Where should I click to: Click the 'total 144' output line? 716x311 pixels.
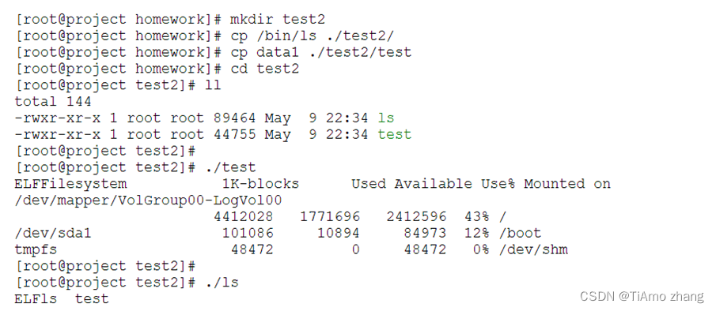pyautogui.click(x=53, y=102)
